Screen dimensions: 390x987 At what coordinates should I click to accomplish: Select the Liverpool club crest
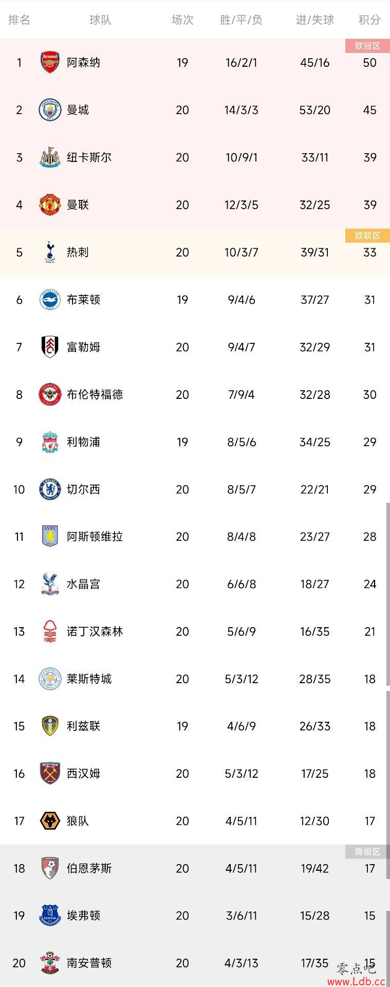50,442
